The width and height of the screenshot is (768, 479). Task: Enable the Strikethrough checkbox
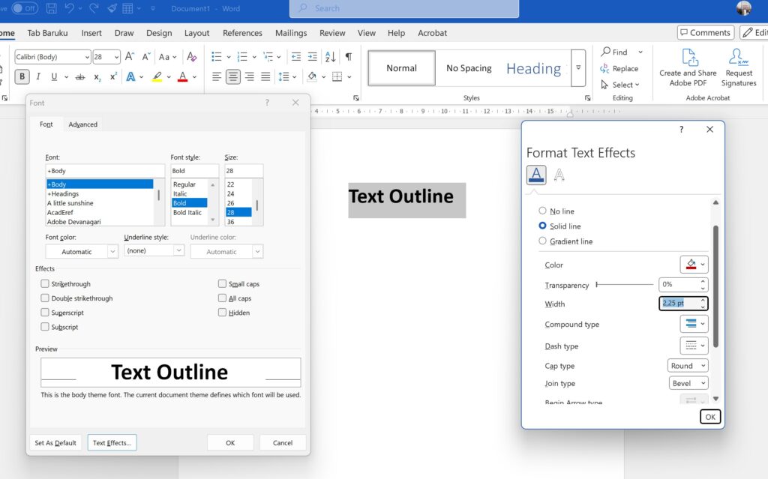[45, 283]
